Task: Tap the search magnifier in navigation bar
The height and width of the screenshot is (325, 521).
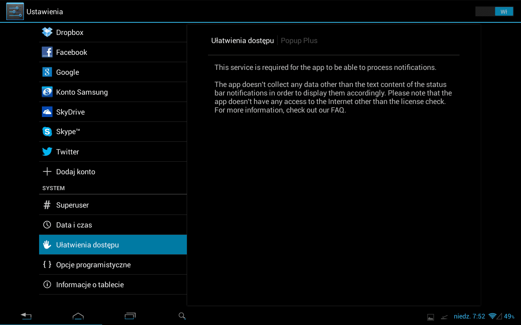Action: (x=182, y=316)
